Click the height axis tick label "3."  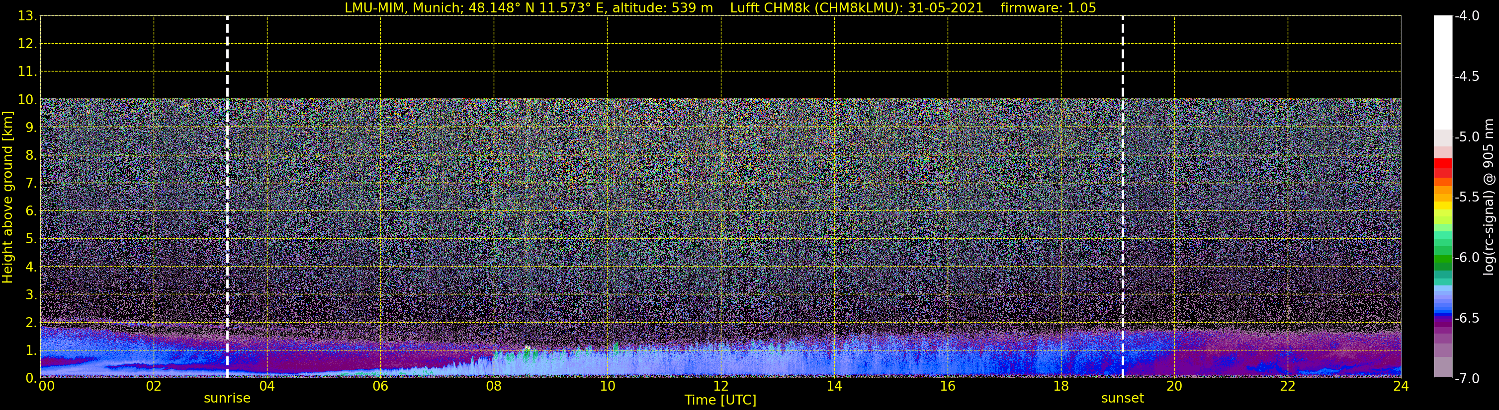pyautogui.click(x=31, y=294)
